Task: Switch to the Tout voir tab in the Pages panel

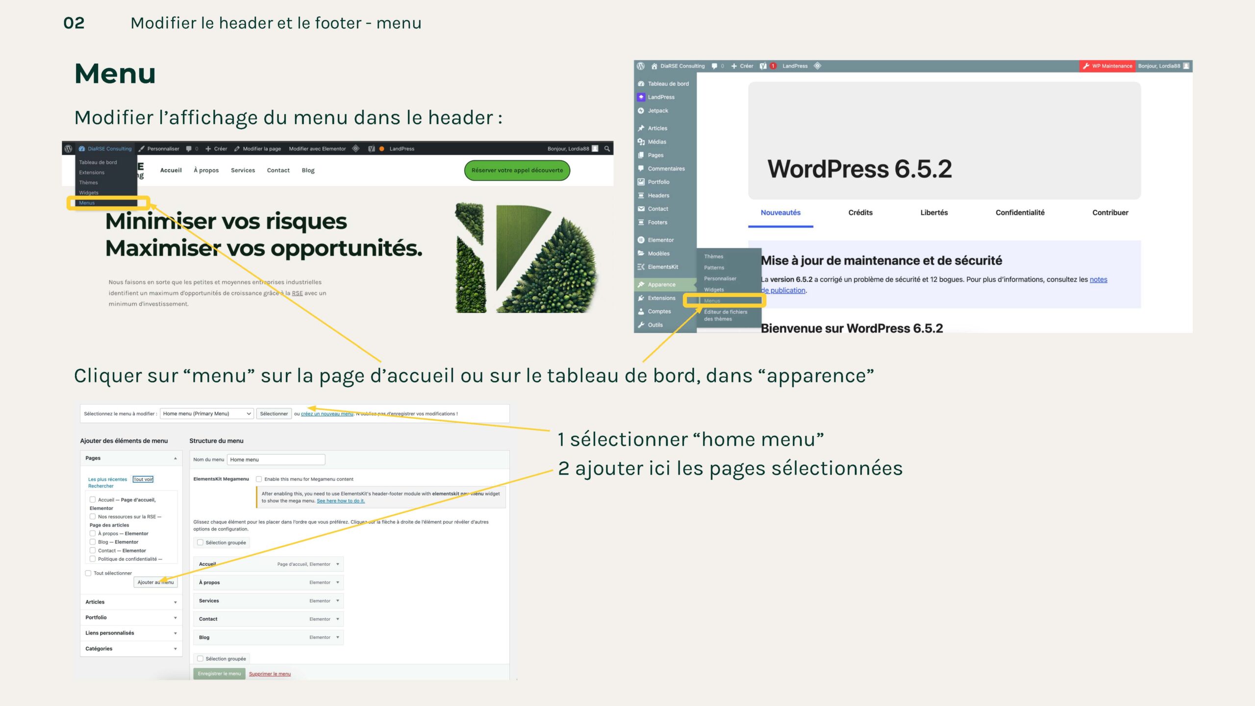Action: (143, 479)
